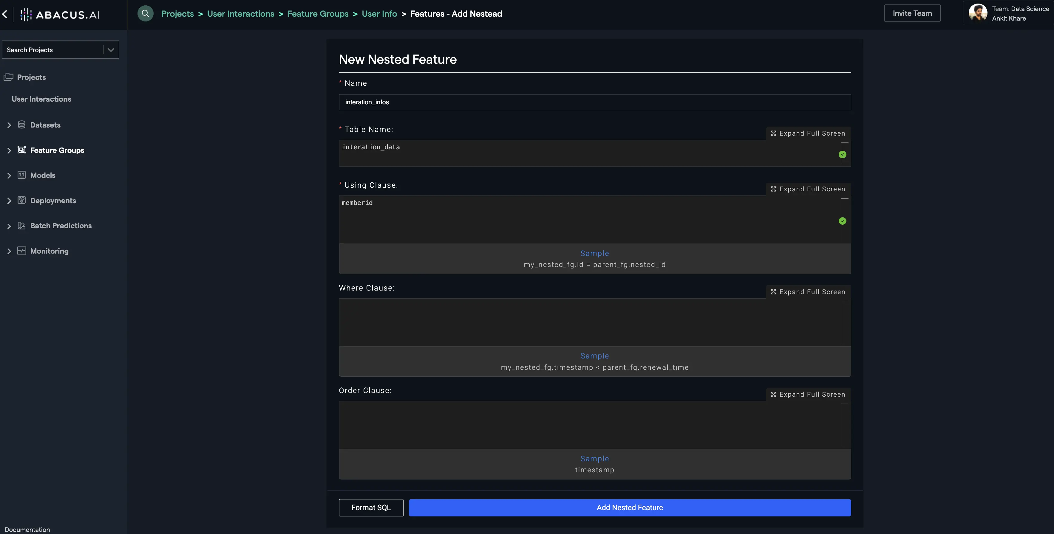Screen dimensions: 1054x534
Task: Open the Search Projects dropdown
Action: (x=110, y=50)
